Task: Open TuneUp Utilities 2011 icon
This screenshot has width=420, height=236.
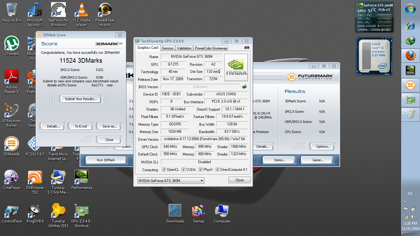Action: [x=58, y=216]
